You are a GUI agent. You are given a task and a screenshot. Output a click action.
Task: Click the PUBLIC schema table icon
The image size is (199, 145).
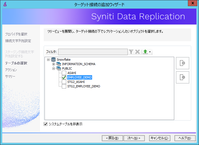(x=59, y=68)
